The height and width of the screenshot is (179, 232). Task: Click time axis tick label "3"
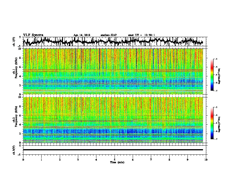pyautogui.click(x=78, y=160)
